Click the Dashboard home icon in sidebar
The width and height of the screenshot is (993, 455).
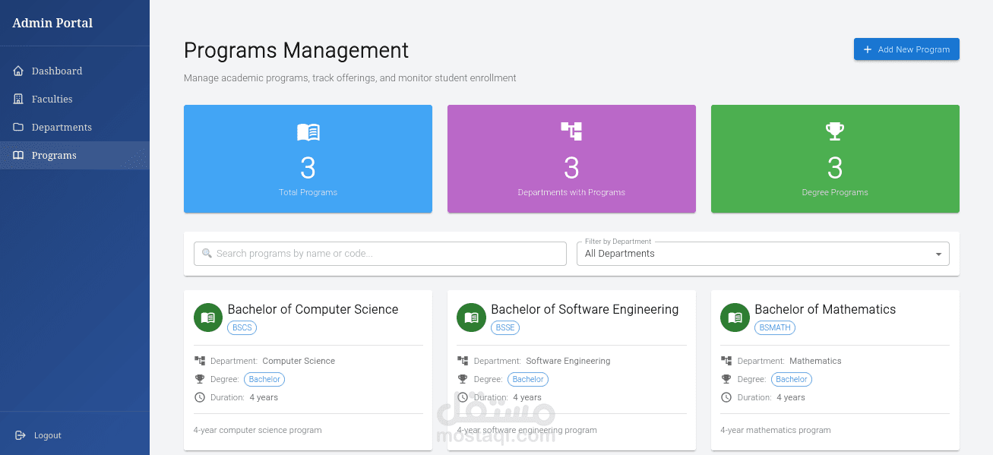[19, 71]
